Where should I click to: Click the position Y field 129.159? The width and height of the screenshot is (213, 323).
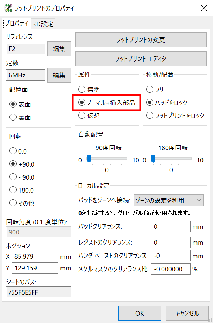point(35,268)
